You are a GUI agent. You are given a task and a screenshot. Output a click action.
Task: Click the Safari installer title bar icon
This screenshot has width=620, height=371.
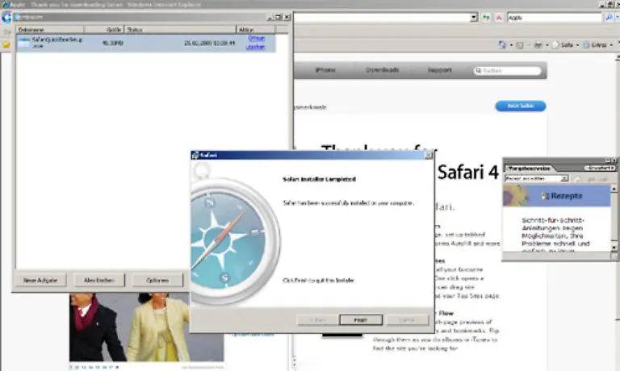195,156
